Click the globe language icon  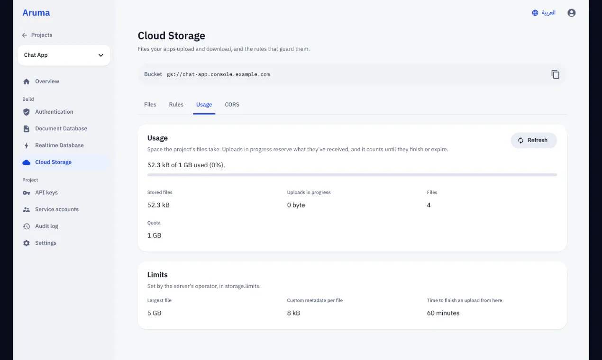pyautogui.click(x=535, y=13)
